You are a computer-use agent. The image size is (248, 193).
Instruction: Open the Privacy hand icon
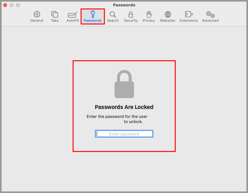[x=149, y=14]
